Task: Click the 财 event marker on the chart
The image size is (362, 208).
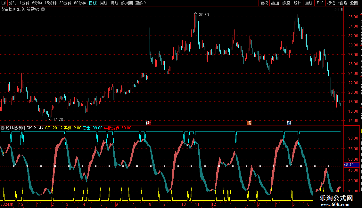Action: coord(289,123)
